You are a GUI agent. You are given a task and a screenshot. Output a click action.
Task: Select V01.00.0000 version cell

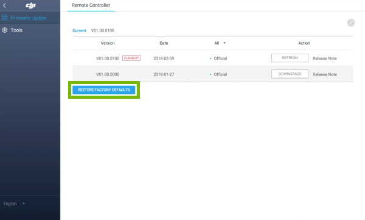click(x=108, y=74)
